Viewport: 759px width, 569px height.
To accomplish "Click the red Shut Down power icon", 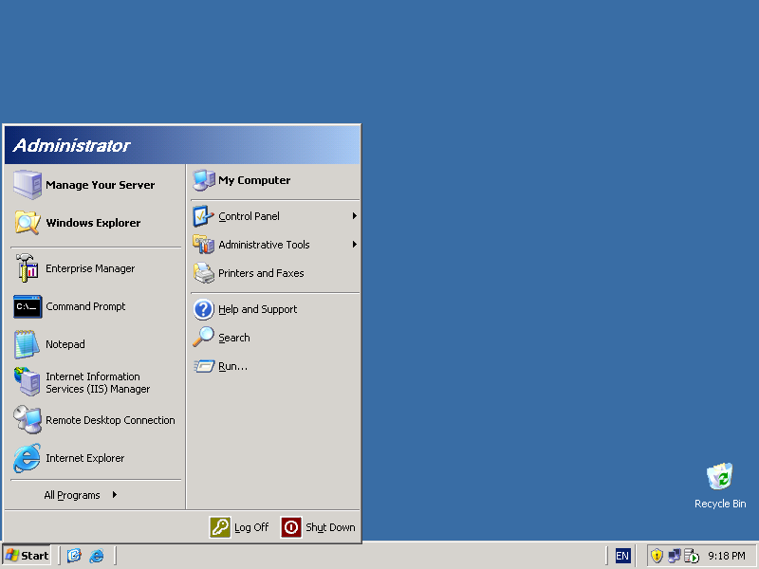I will click(291, 527).
